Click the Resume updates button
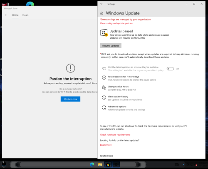The image size is (208, 169). click(111, 46)
